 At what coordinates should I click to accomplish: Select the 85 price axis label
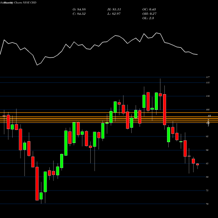coord(207,163)
